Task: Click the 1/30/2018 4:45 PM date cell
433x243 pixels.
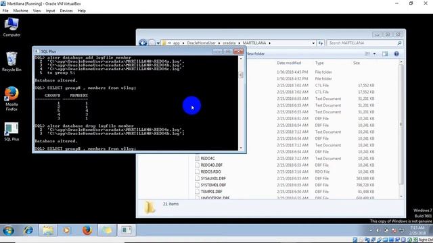Action: click(292, 72)
